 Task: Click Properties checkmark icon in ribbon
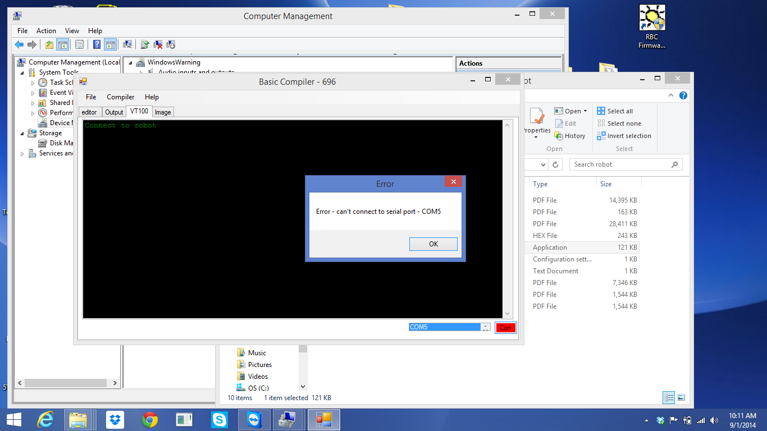tap(537, 116)
